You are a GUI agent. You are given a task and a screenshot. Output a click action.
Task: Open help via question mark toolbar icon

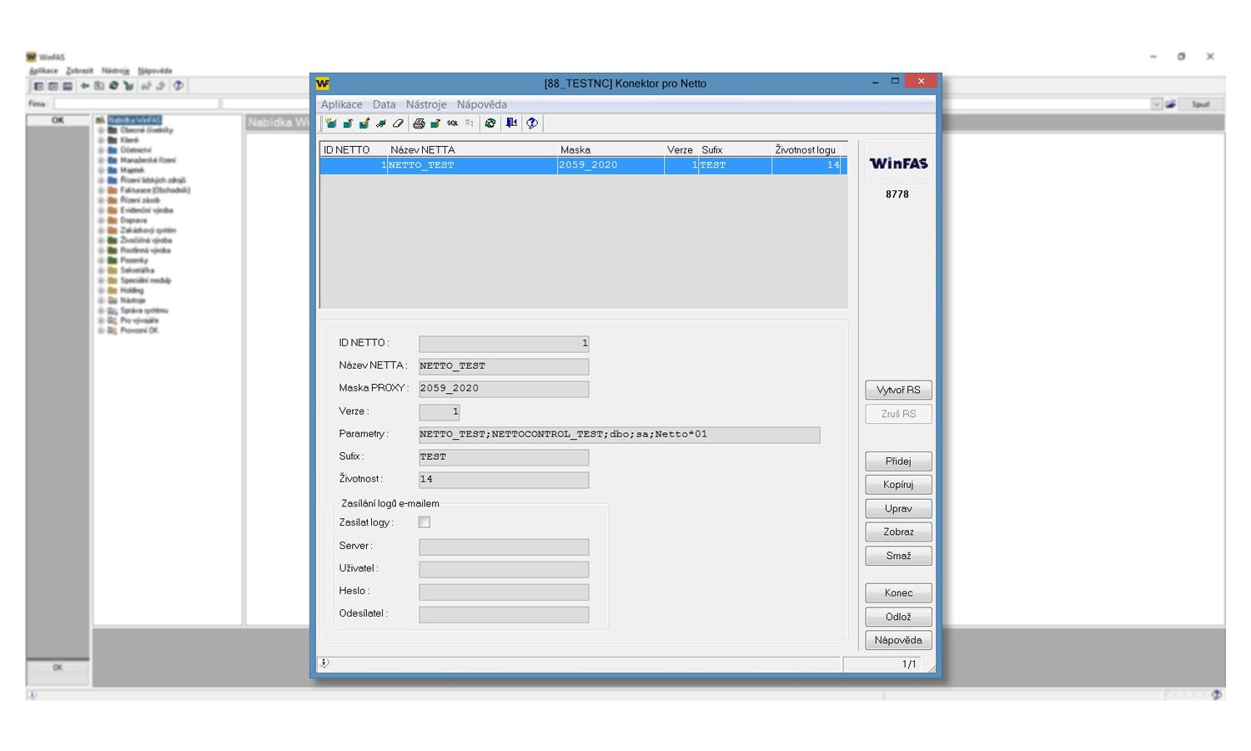click(x=532, y=123)
